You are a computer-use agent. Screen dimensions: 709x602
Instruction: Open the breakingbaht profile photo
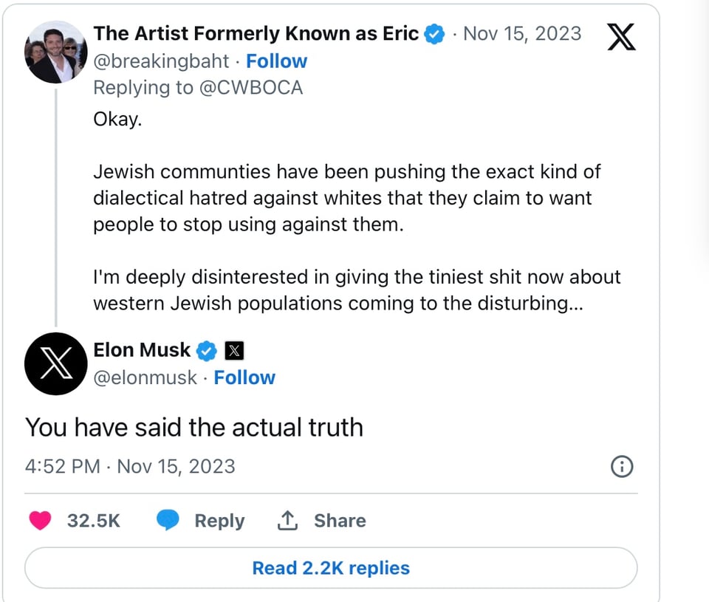(x=57, y=52)
